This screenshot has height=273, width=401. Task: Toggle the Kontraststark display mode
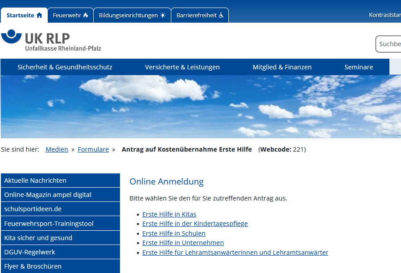pos(384,15)
